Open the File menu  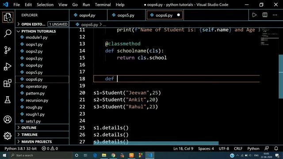click(x=17, y=5)
